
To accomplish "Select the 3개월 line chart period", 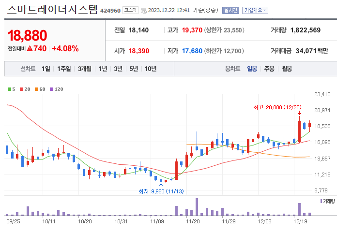I will (x=85, y=69).
